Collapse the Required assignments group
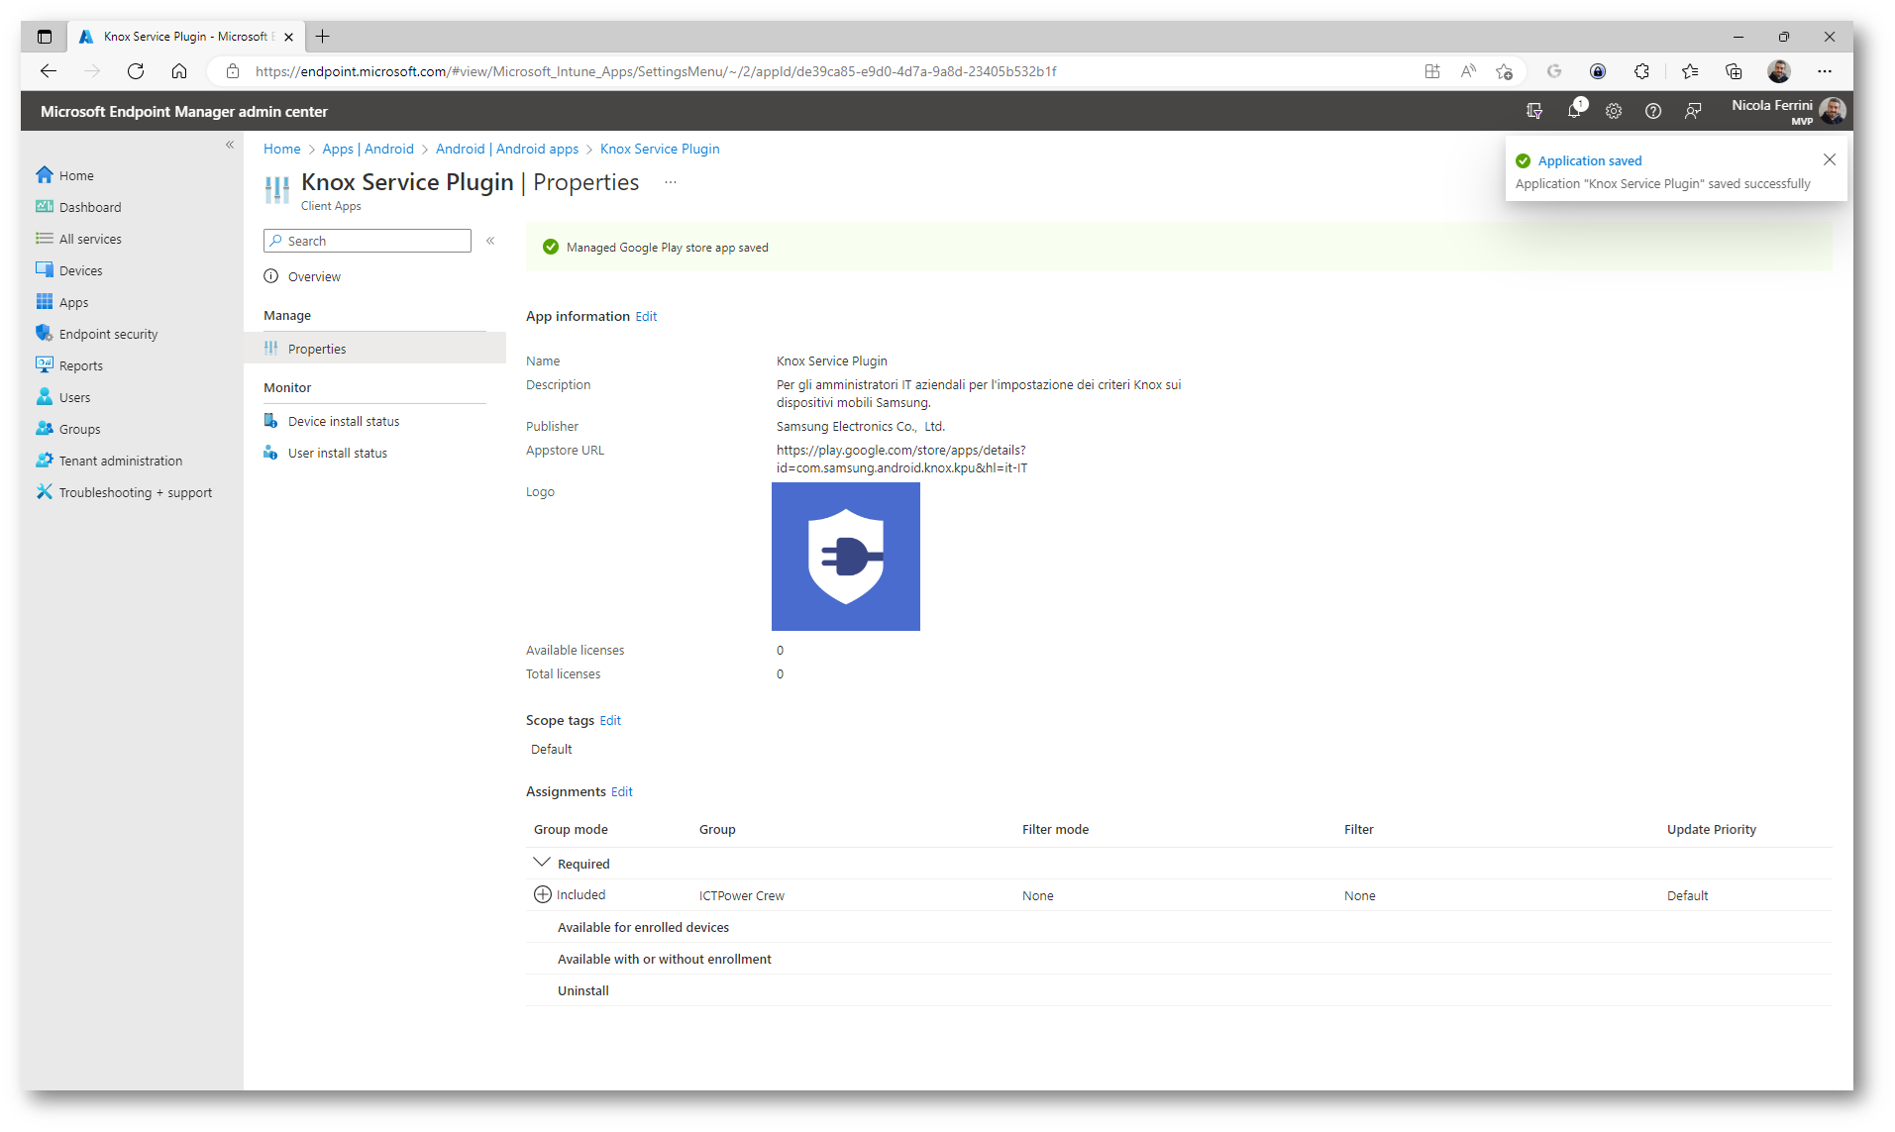This screenshot has width=1895, height=1132. pyautogui.click(x=542, y=863)
